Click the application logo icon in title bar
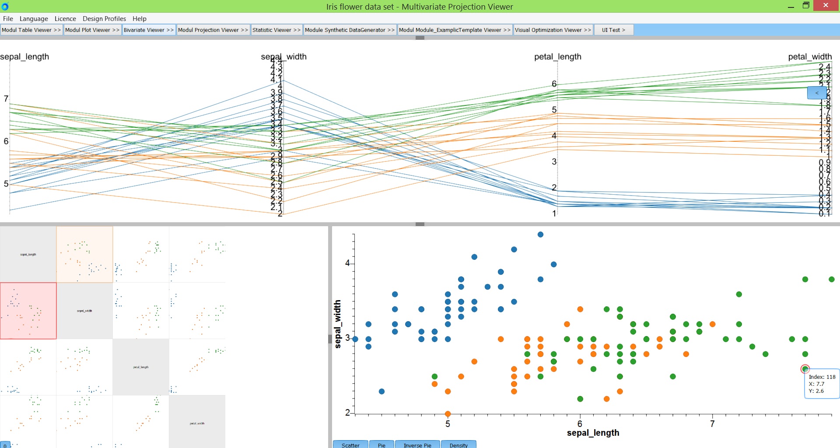840x448 pixels. [5, 7]
